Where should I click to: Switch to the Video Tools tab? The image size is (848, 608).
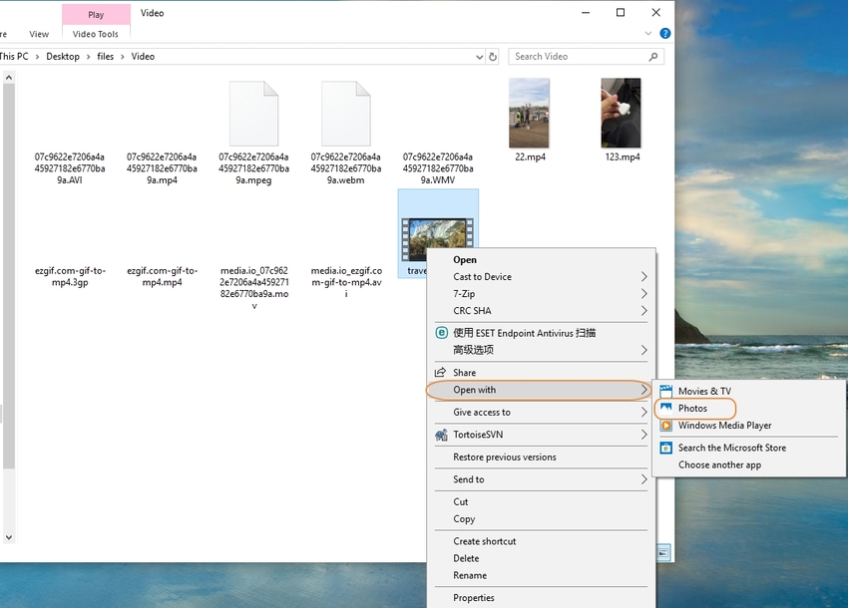tap(96, 34)
